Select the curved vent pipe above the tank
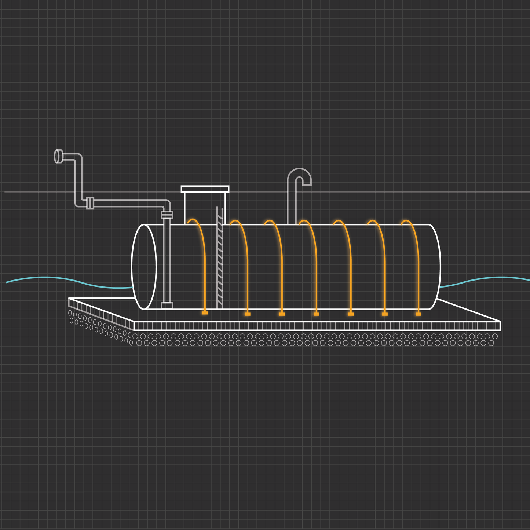This screenshot has width=530, height=530. pos(299,196)
